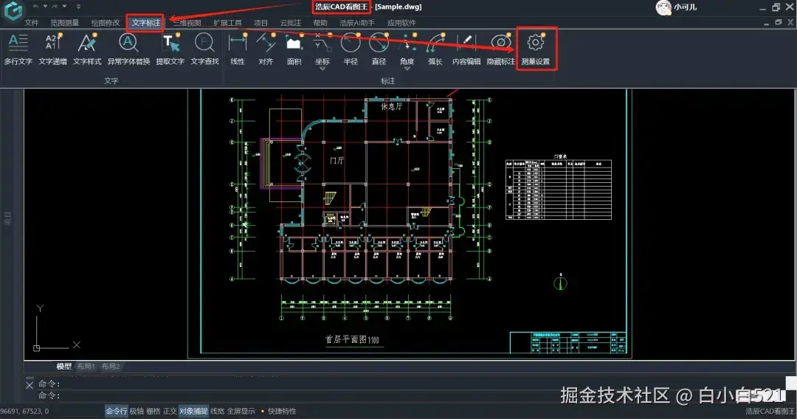Click the undo arrow in quick access toolbar
797x419 pixels.
point(35,6)
